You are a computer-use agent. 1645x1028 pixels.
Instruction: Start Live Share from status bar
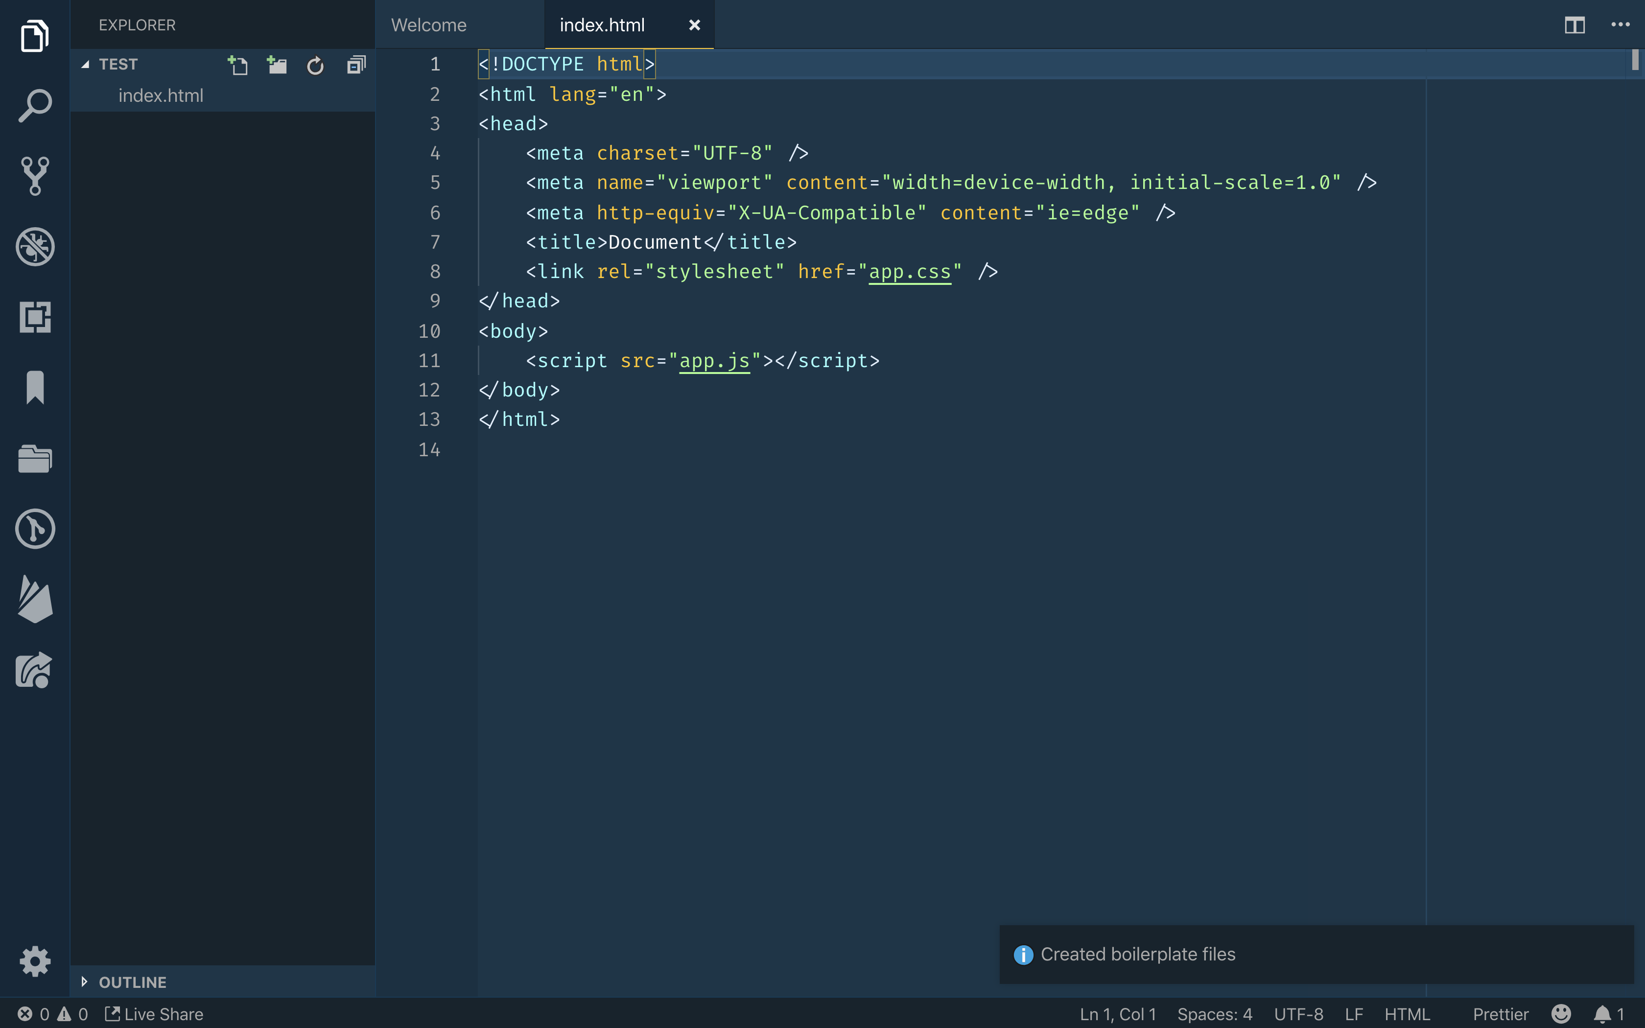154,1014
